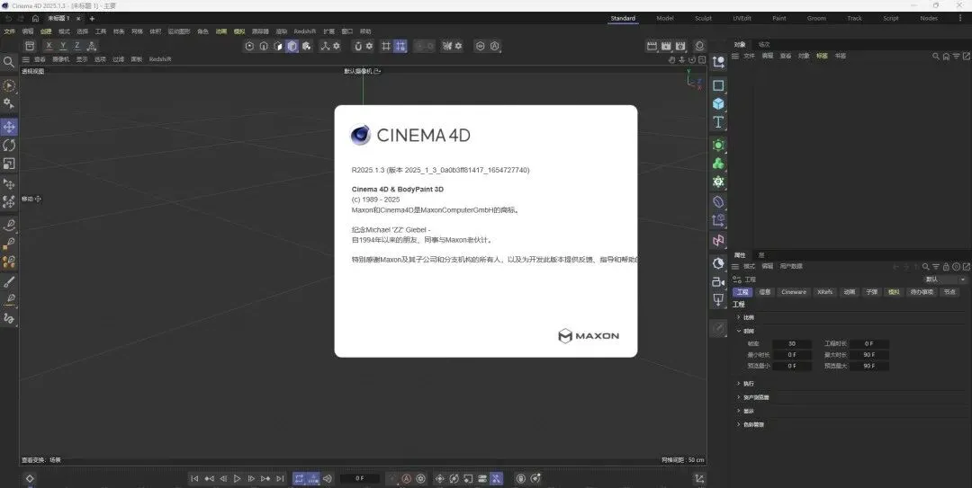Viewport: 972px width, 488px height.
Task: Go to start of animation
Action: tap(194, 479)
